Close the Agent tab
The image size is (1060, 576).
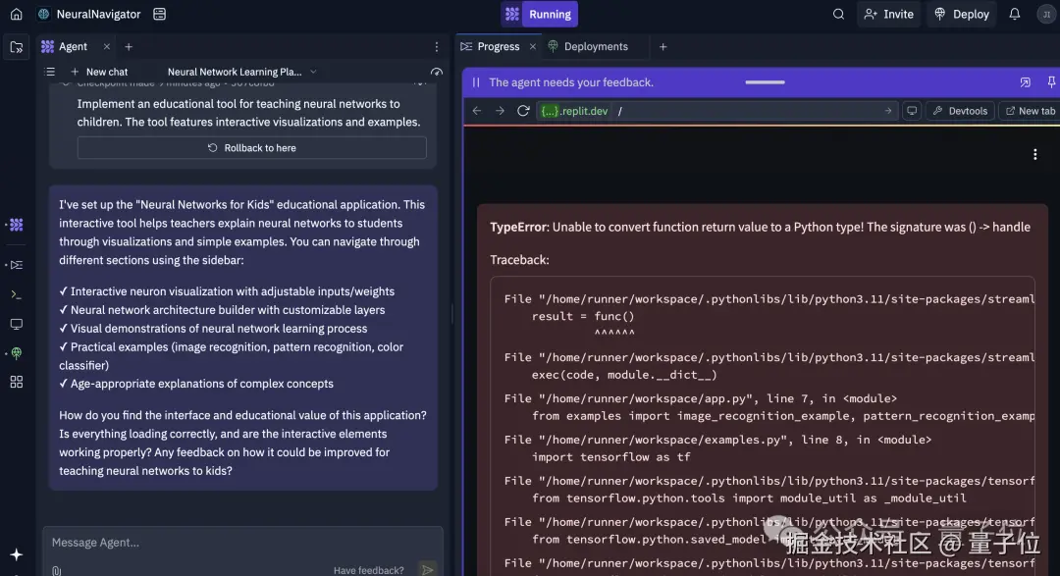(107, 47)
